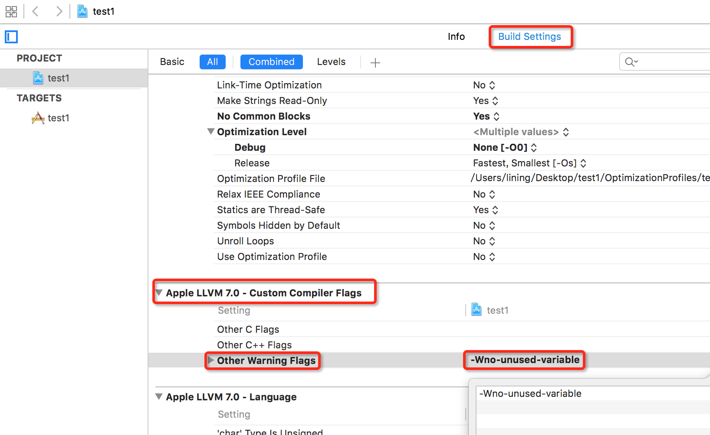Open Symbols Hidden by Default value popup

[484, 225]
